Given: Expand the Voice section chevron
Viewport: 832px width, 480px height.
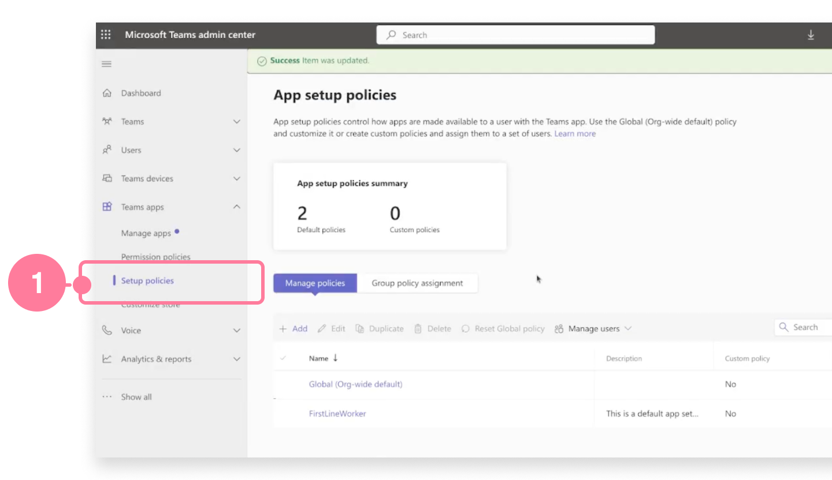Looking at the screenshot, I should [236, 330].
